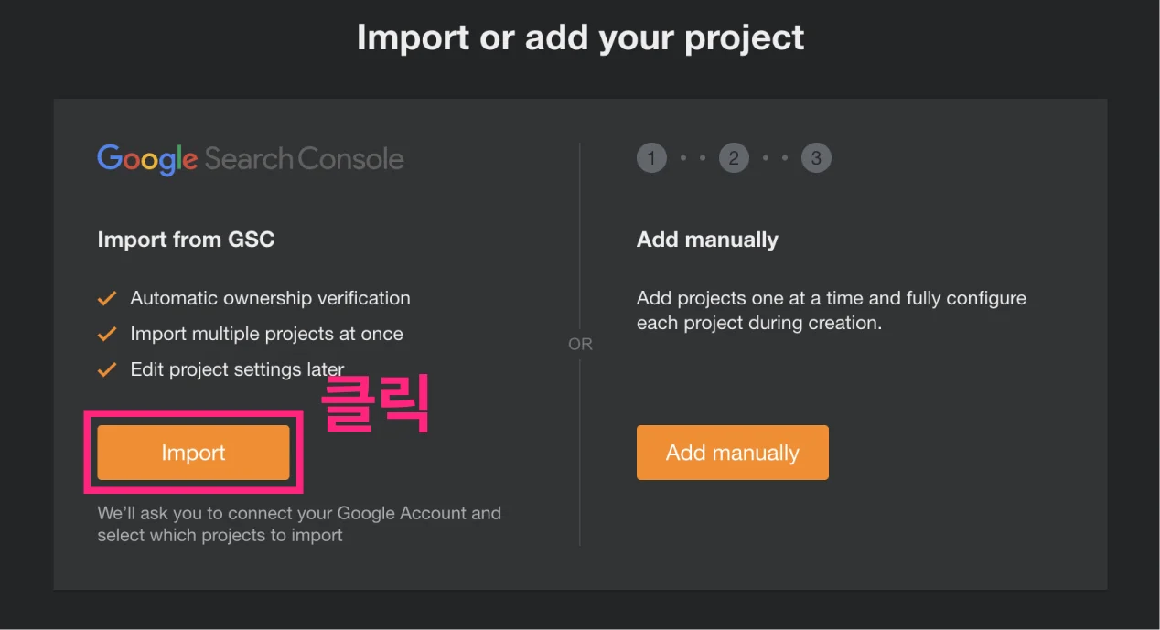Click the Google Account connection disclaimer text
This screenshot has height=630, width=1160.
299,524
